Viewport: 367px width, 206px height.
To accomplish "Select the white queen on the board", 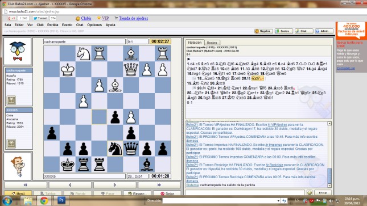I will 131,70.
